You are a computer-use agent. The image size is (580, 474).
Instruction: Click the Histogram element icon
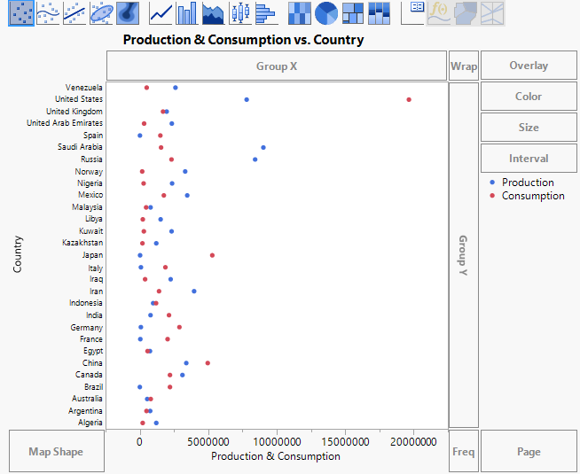pos(265,12)
